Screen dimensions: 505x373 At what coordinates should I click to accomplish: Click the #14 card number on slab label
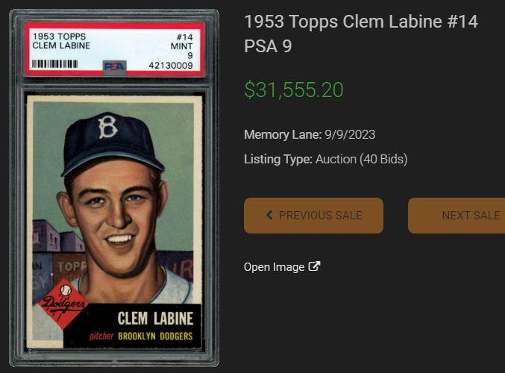point(184,37)
